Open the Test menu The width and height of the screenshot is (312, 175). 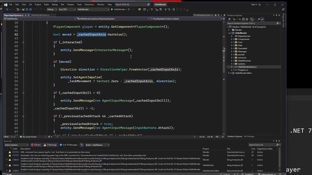pyautogui.click(x=62, y=4)
